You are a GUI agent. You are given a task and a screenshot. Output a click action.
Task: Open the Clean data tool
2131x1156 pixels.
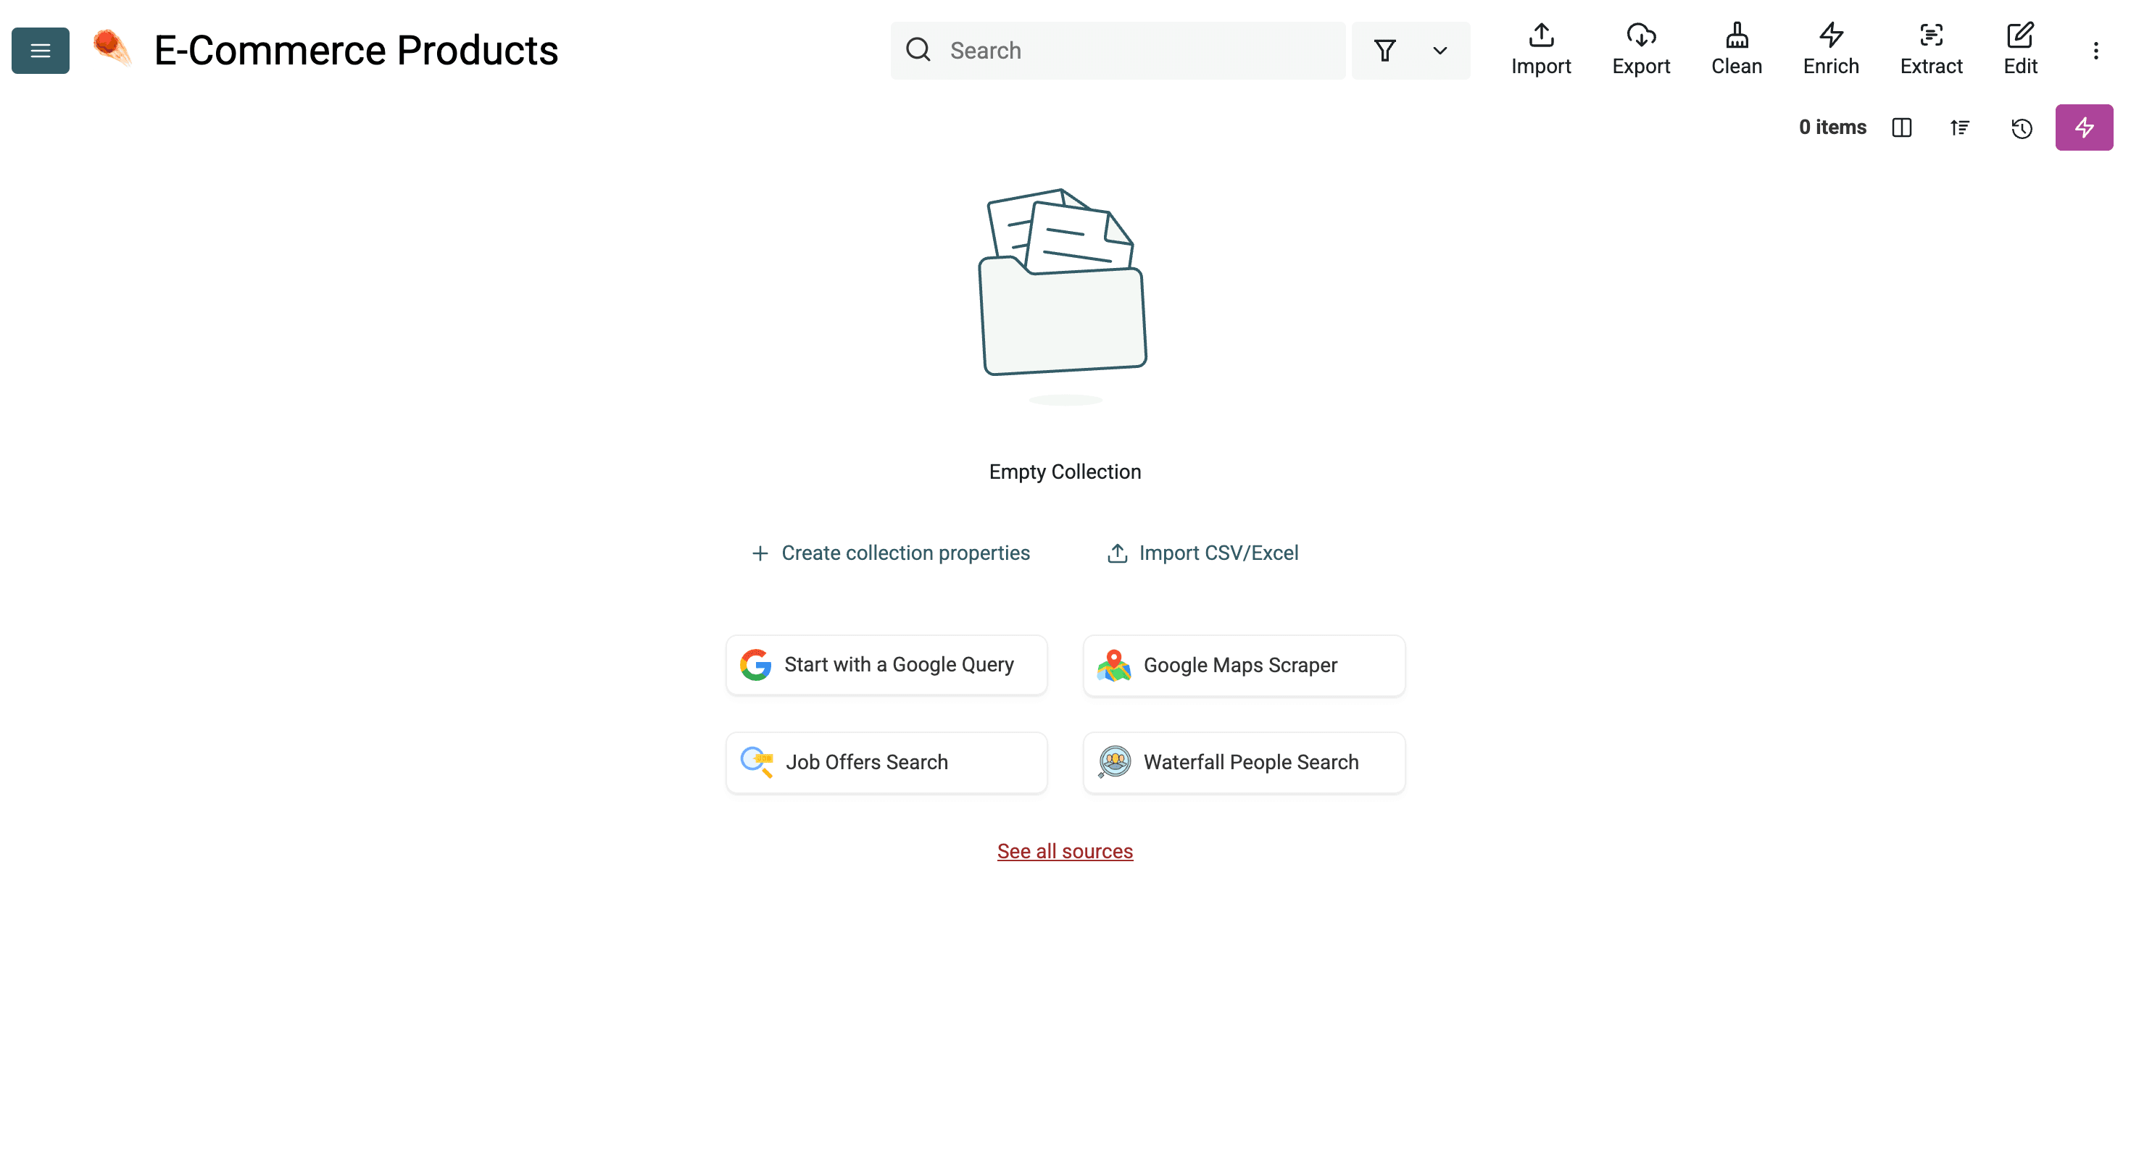tap(1737, 49)
